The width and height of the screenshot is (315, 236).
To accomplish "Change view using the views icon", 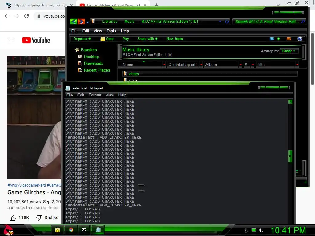I will (272, 39).
